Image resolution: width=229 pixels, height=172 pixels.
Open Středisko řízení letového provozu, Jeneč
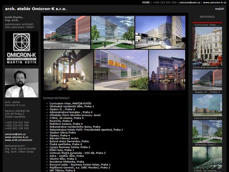(75, 115)
